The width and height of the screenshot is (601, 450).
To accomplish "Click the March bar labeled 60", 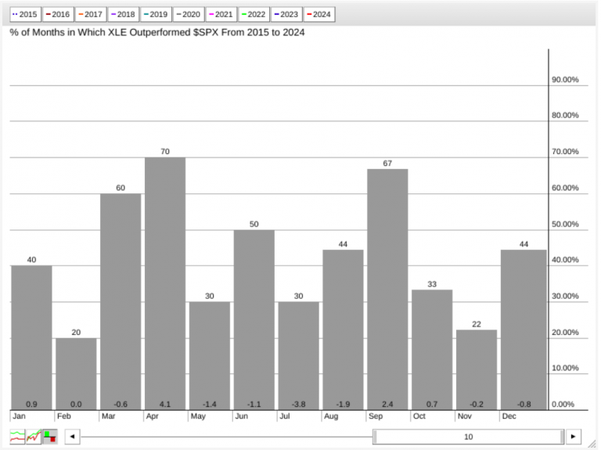I will pyautogui.click(x=121, y=301).
